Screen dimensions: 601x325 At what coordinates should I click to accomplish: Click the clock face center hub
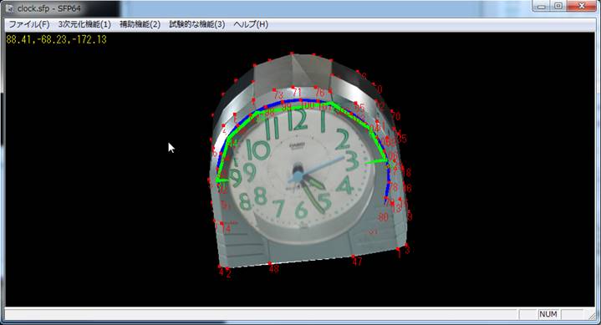[297, 176]
